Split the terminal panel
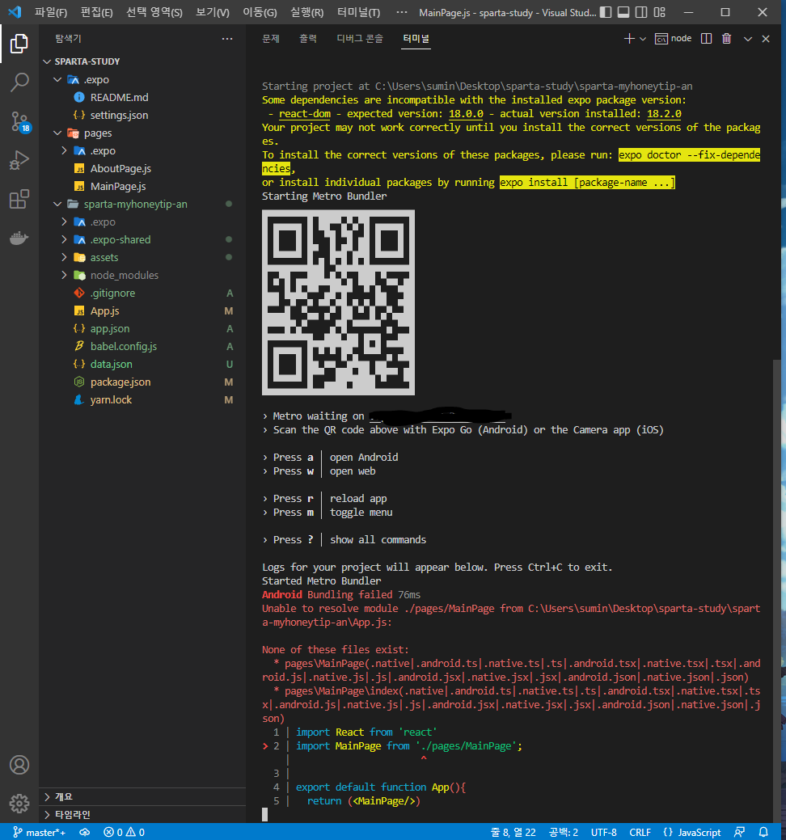Image resolution: width=786 pixels, height=840 pixels. (x=706, y=39)
